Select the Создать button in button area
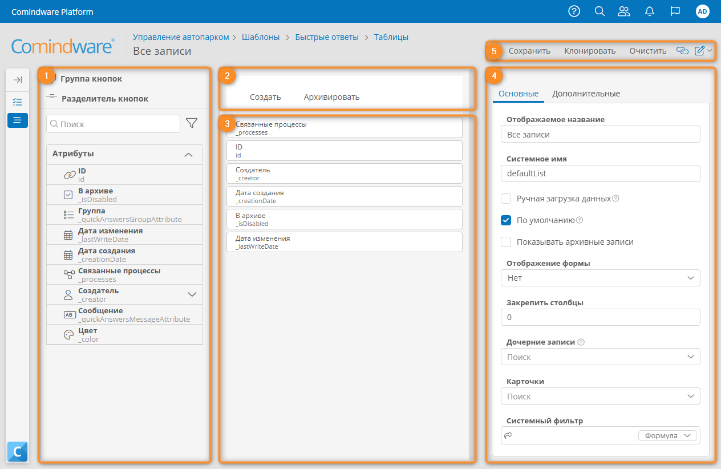 [265, 97]
